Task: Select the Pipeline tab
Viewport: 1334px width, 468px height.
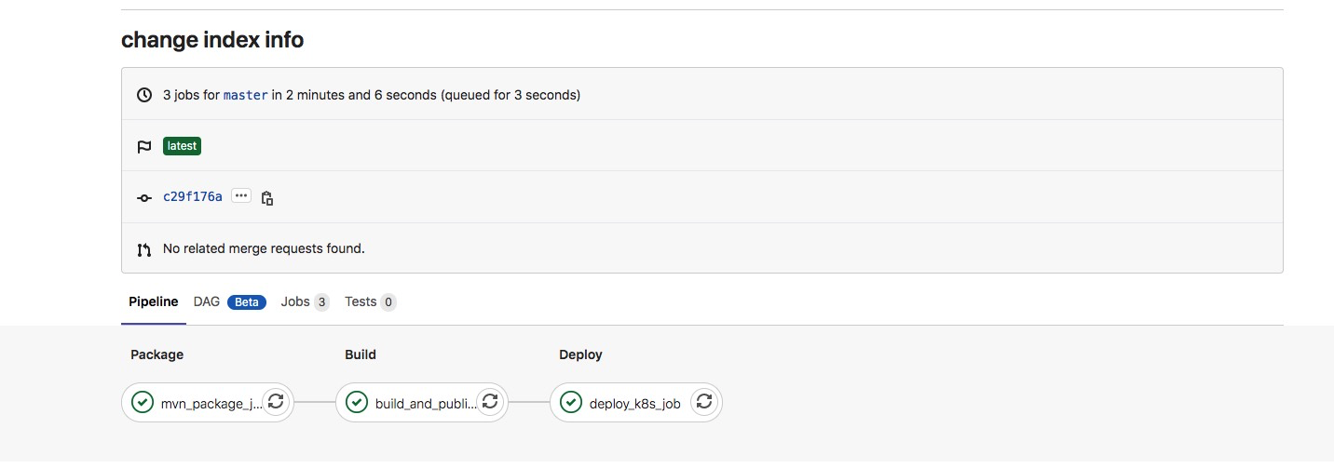Action: (x=154, y=301)
